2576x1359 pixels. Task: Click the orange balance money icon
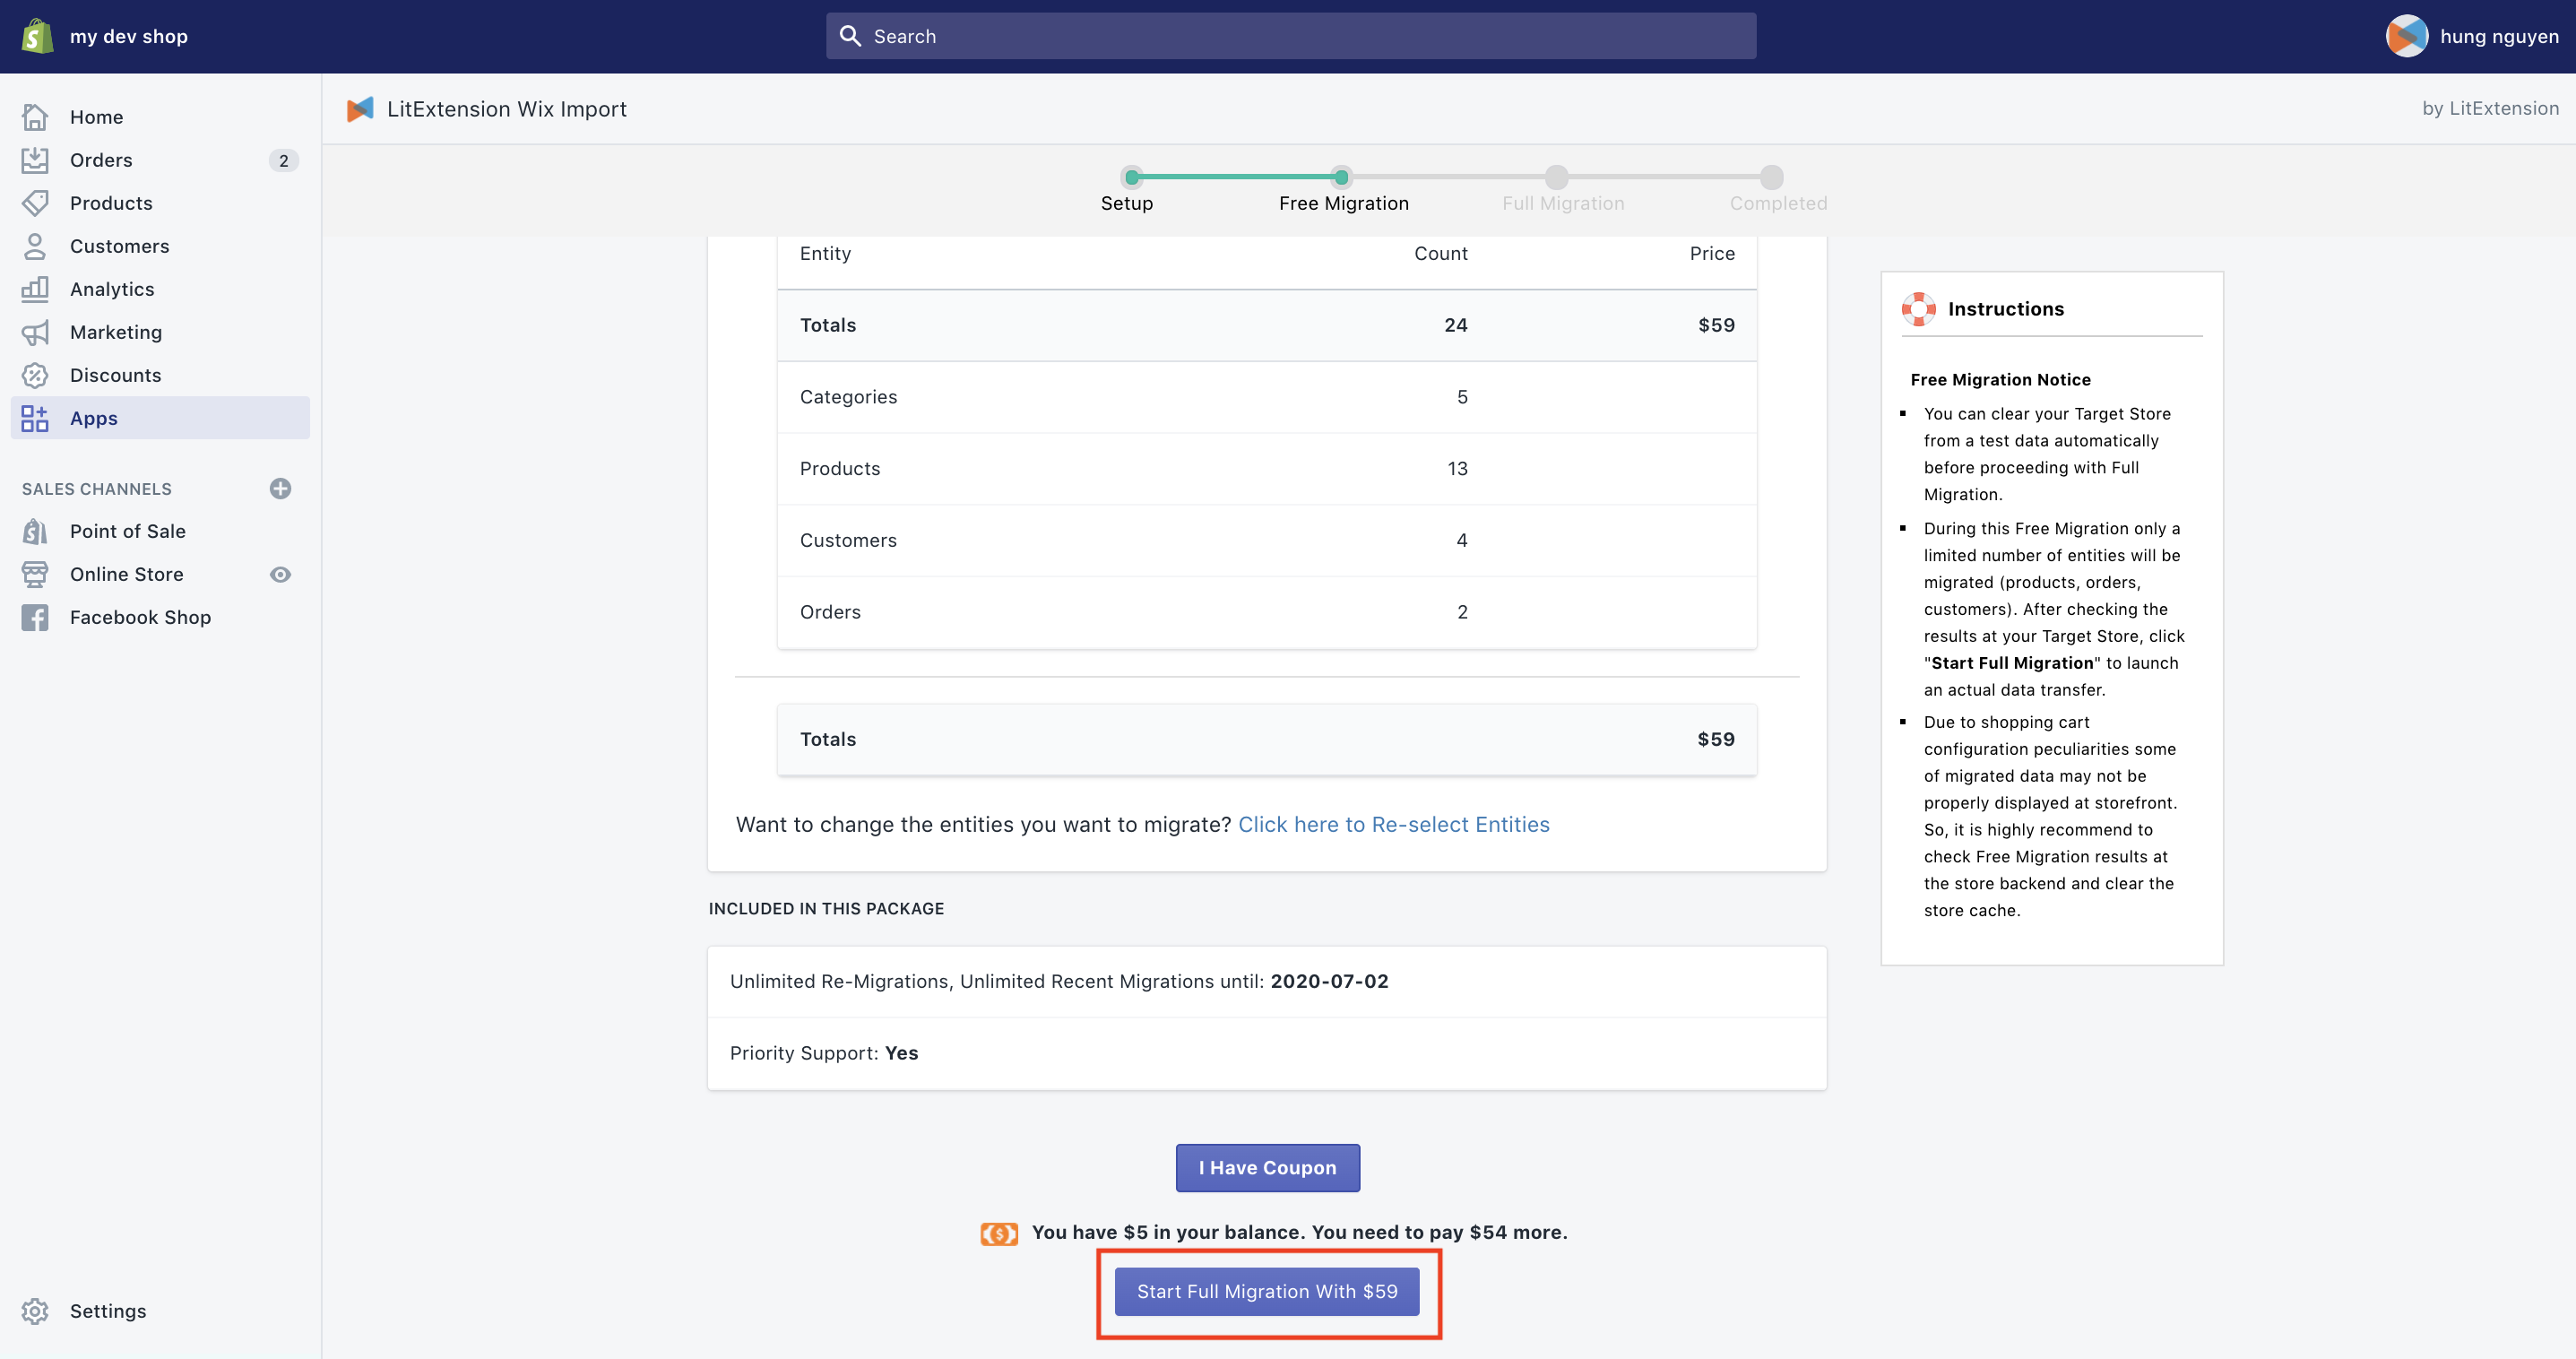999,1233
